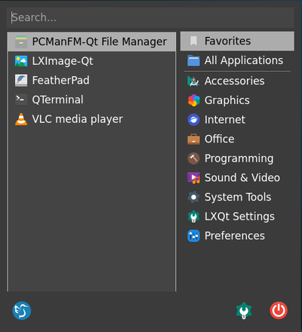Open PCManFM-Qt File Manager icon
This screenshot has height=332, width=302.
click(21, 41)
